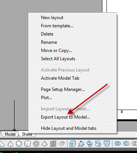
Task: Choose Select All Layouts
Action: (78, 59)
